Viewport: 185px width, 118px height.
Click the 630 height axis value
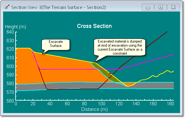tap(10, 41)
